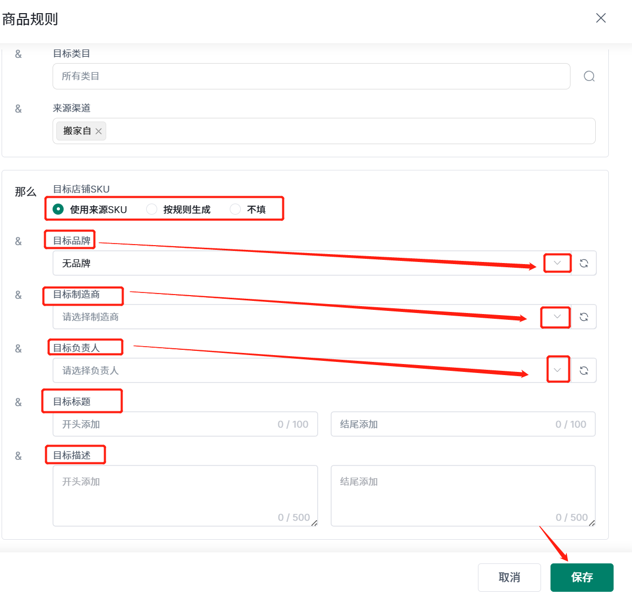Image resolution: width=632 pixels, height=596 pixels.
Task: Focus the title 结尾添加 input
Action: coord(463,424)
